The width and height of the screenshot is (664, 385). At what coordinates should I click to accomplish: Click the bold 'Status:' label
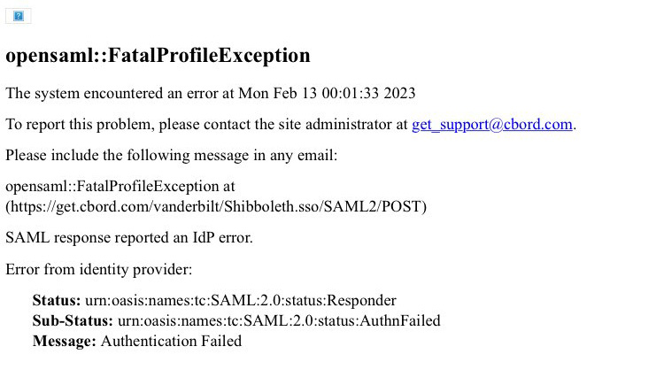57,301
